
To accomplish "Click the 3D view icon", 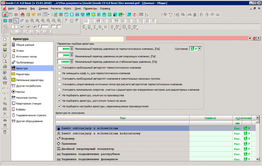I will pyautogui.click(x=77, y=21).
